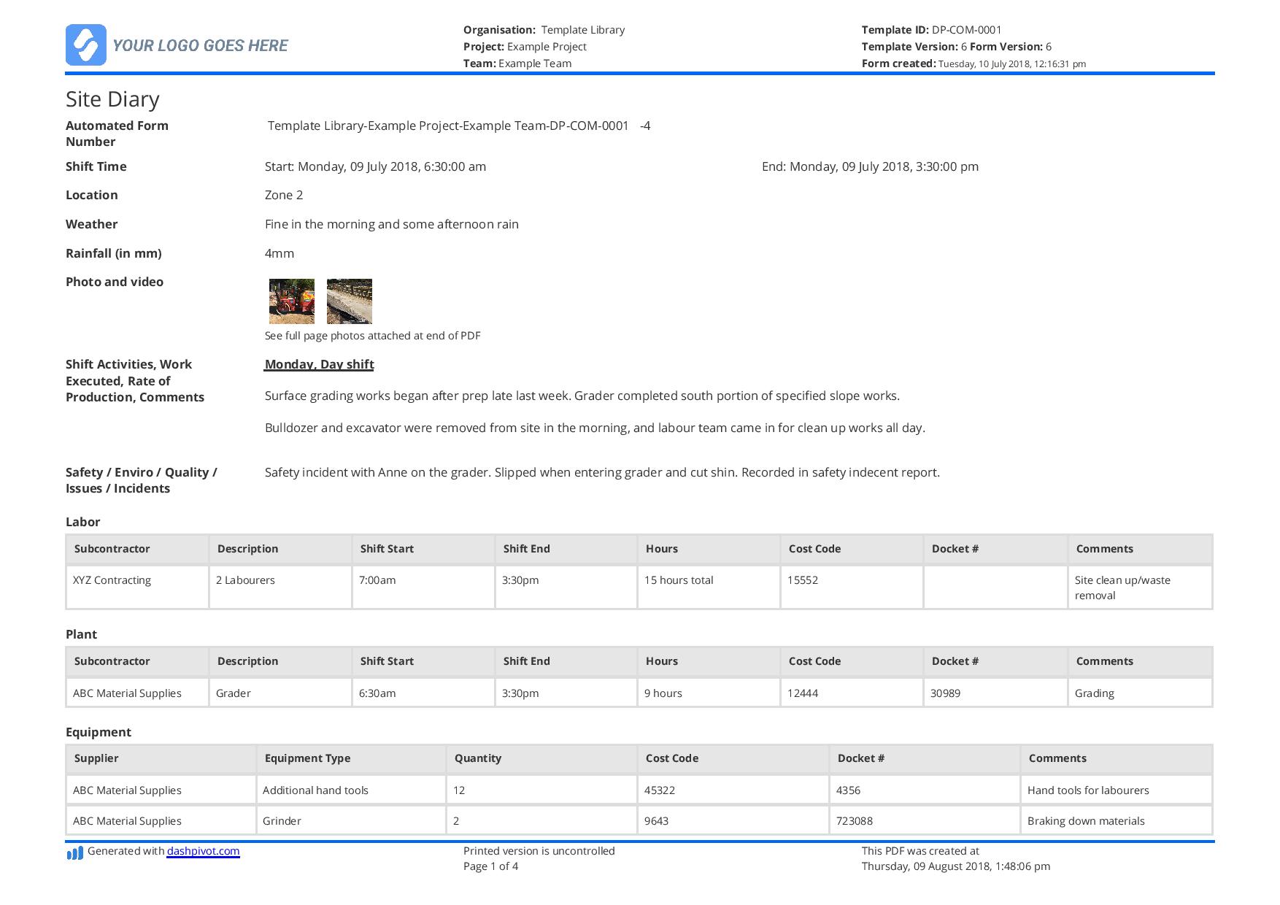
Task: Click the '9643' cost code cell
Action: pyautogui.click(x=733, y=820)
